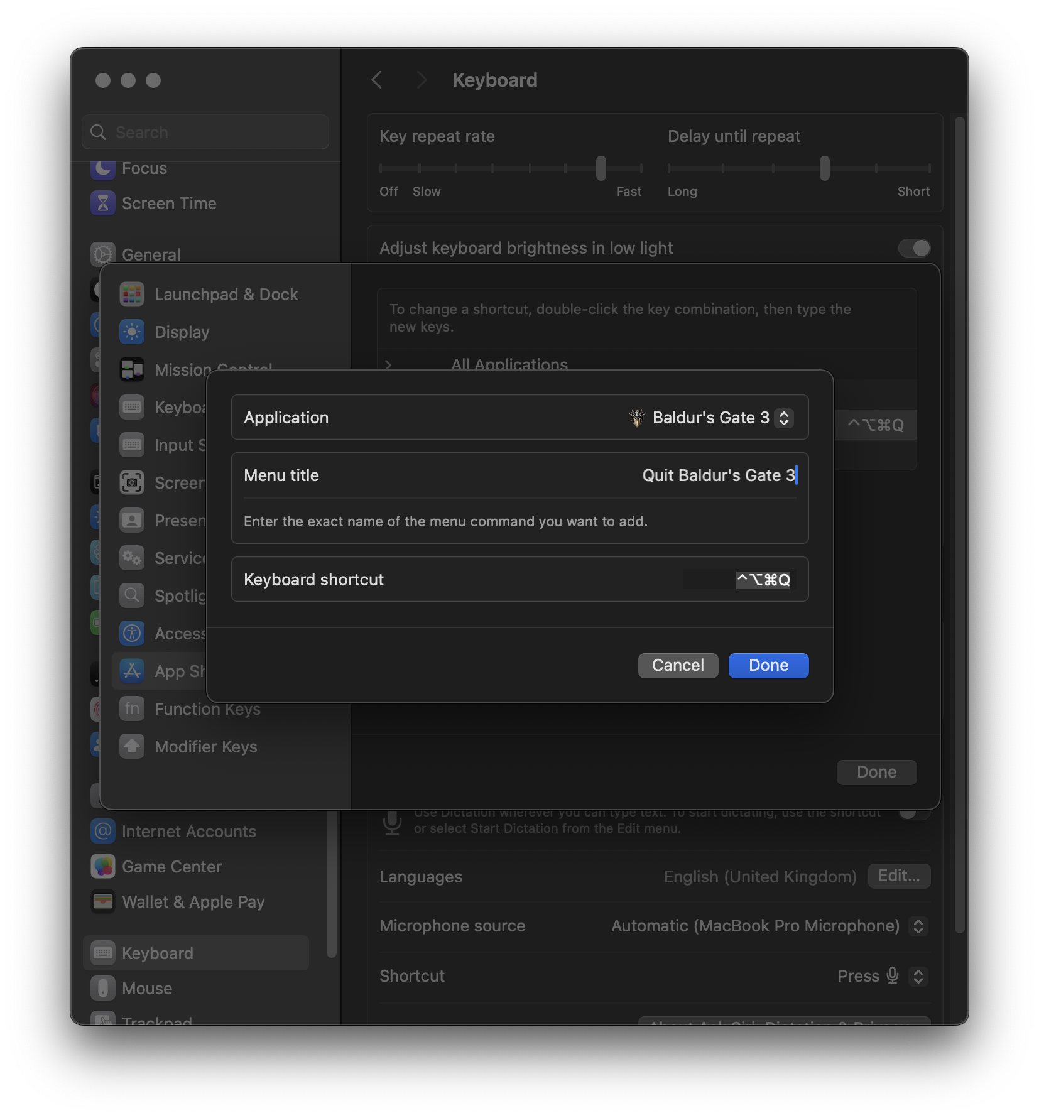Click the Mission Control icon

tap(132, 370)
